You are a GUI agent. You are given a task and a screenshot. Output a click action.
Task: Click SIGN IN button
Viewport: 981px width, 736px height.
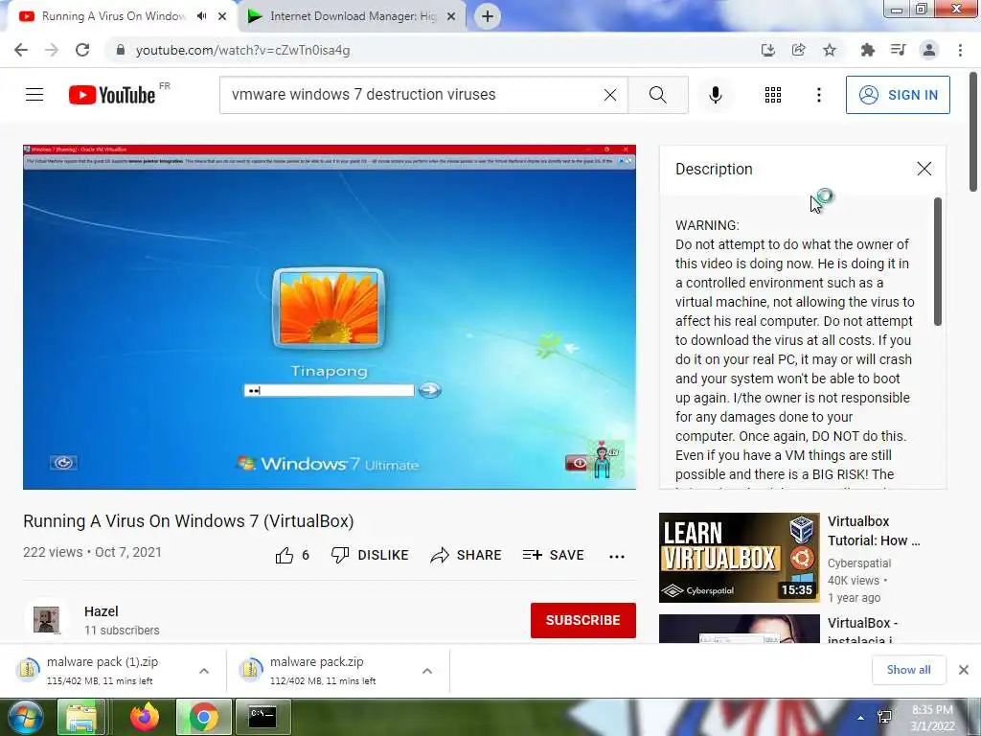tap(898, 95)
